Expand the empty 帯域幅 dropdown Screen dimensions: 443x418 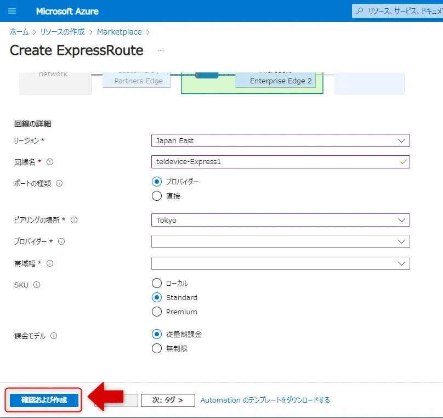pos(280,263)
